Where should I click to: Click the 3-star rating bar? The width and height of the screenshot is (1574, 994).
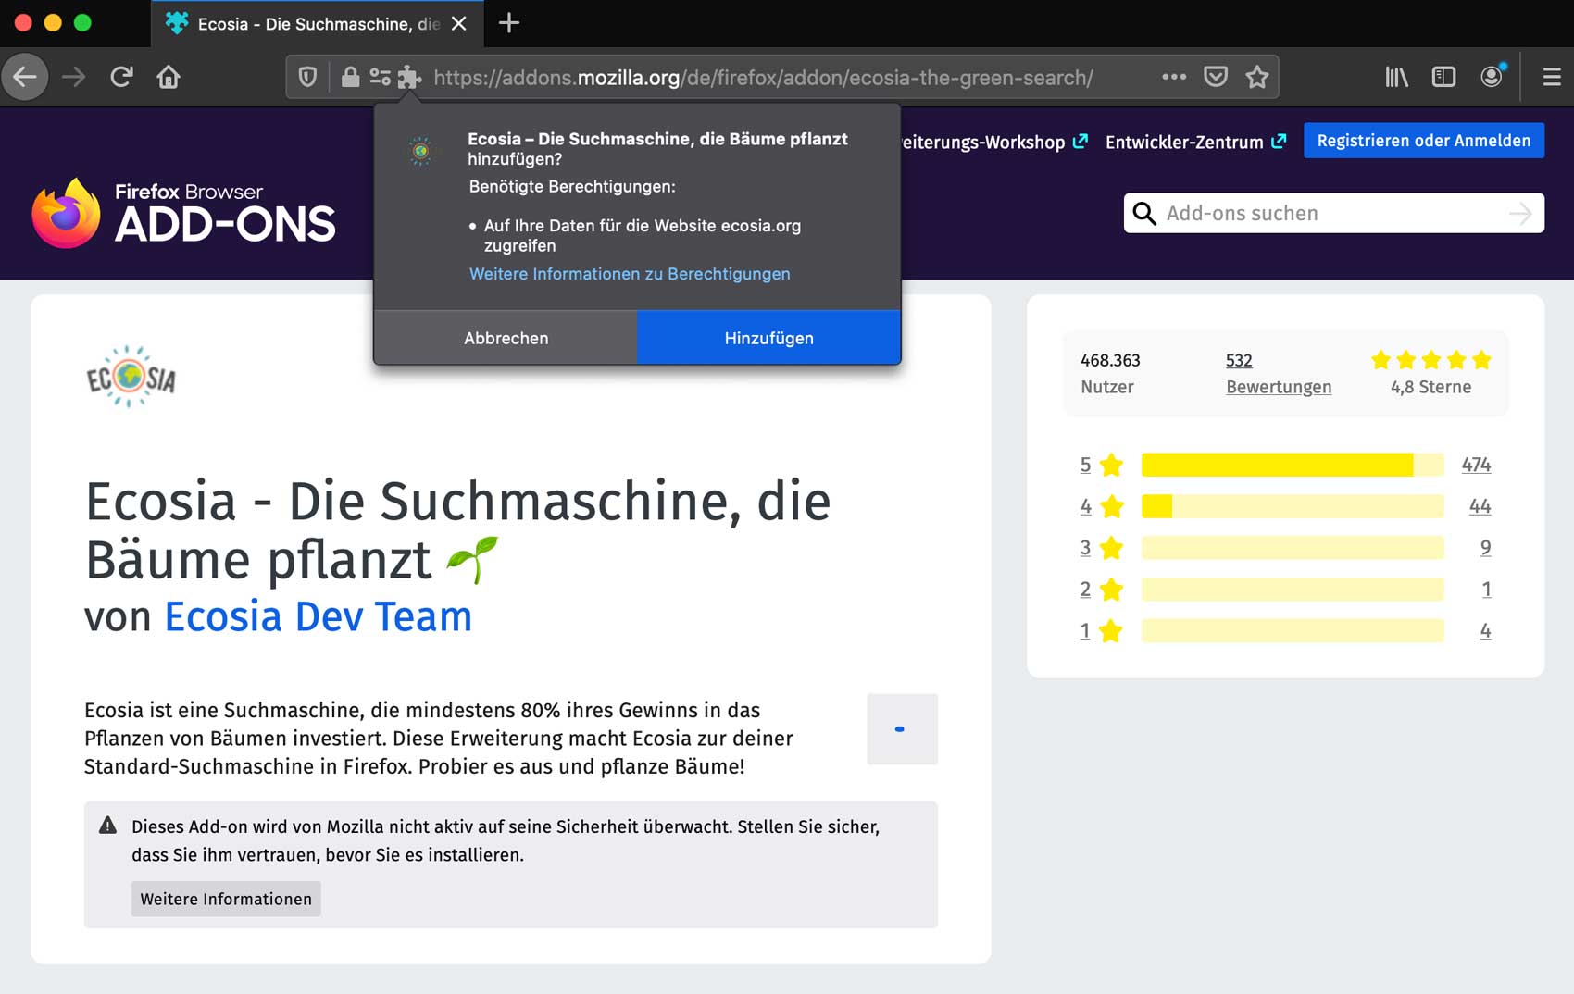click(1293, 548)
